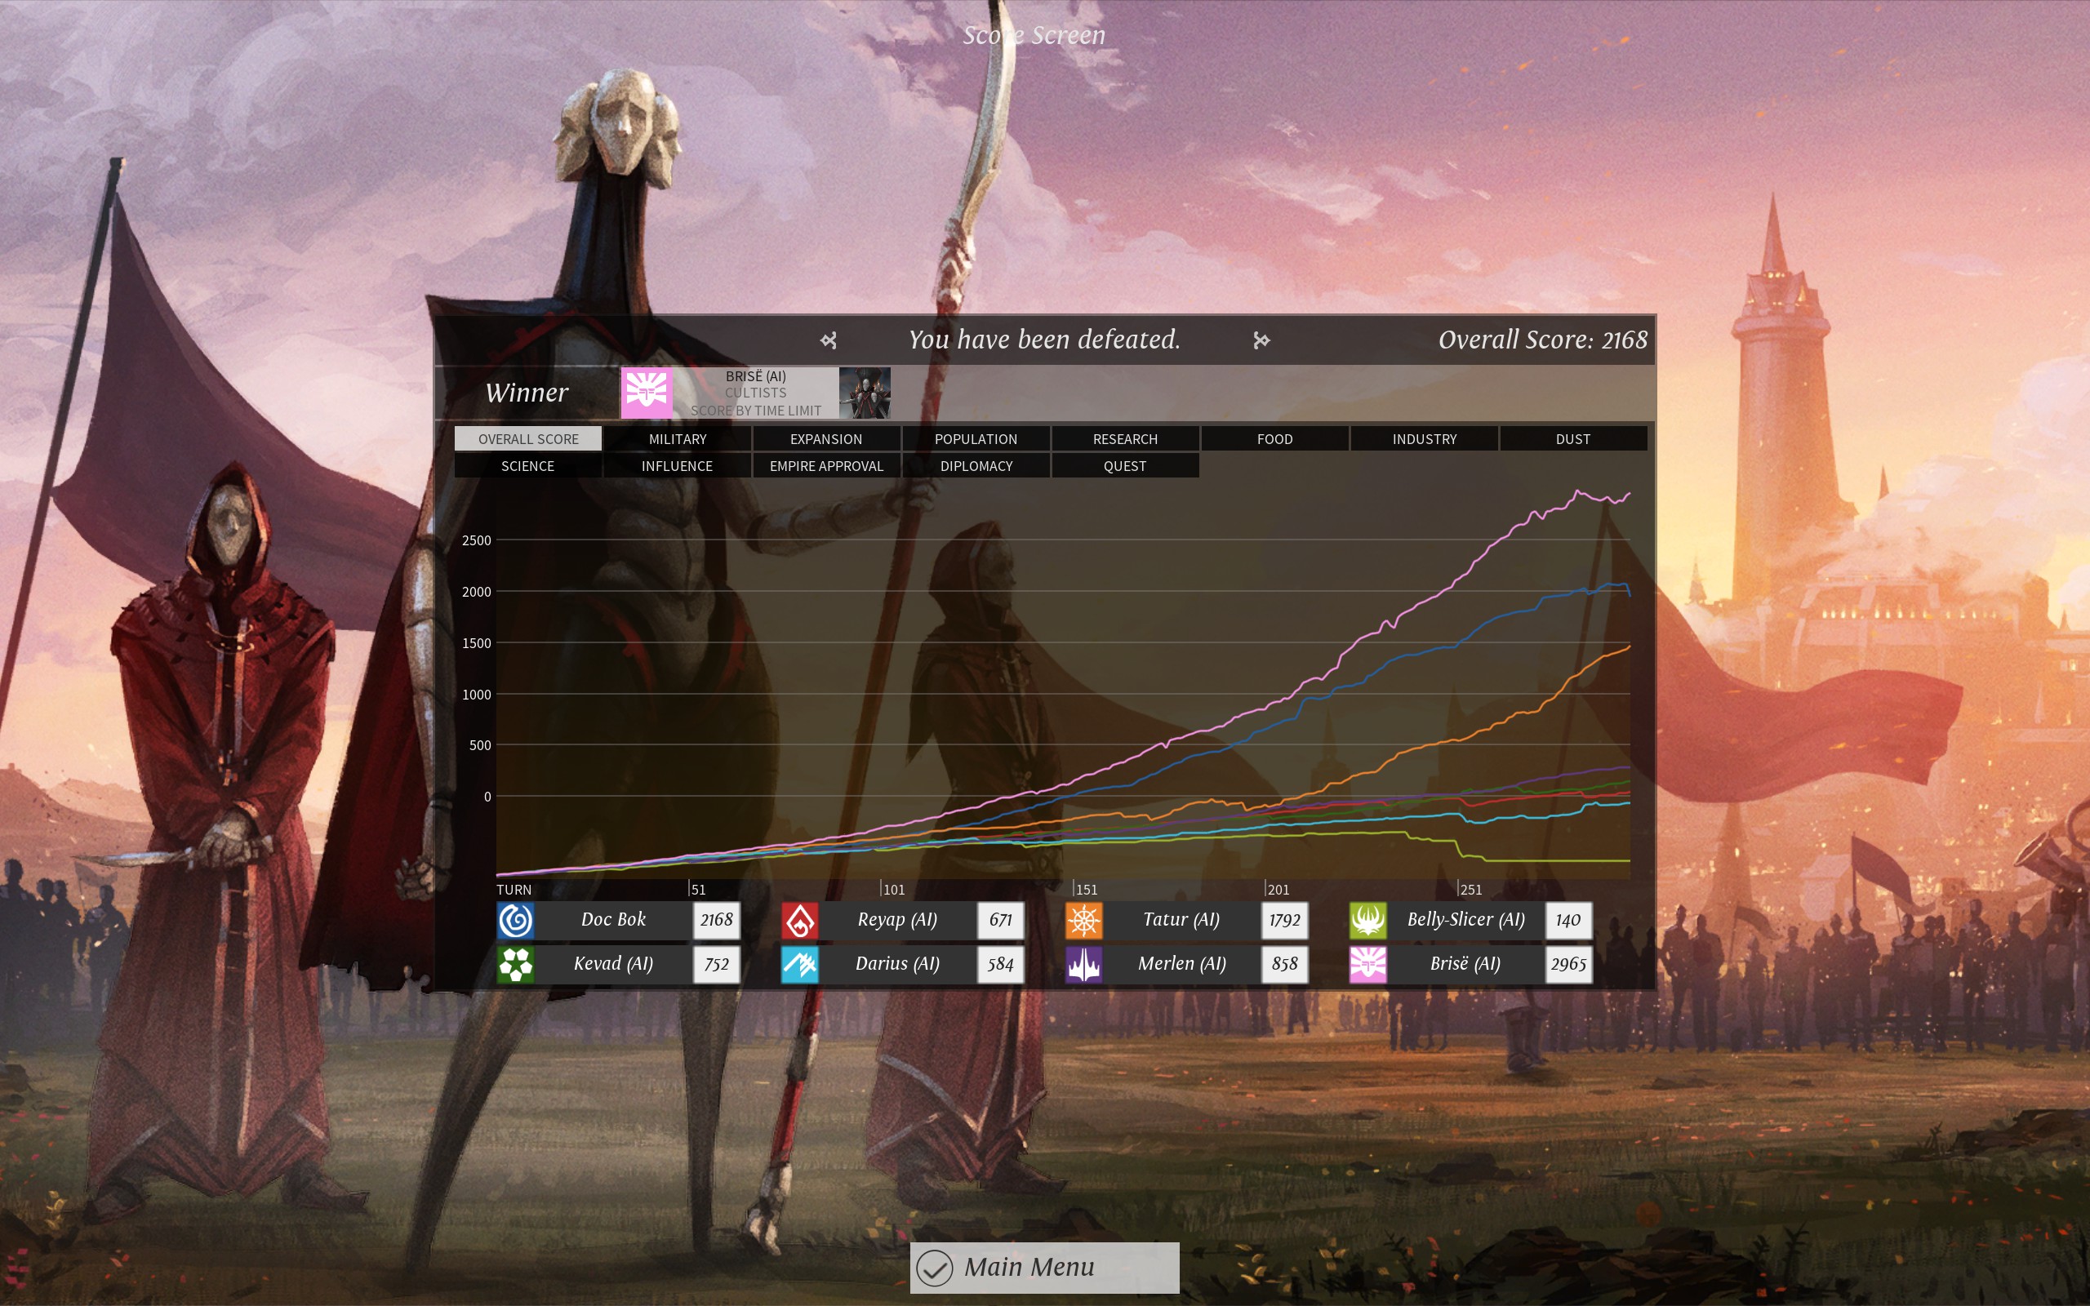Click the Main Menu button
The height and width of the screenshot is (1306, 2090).
[x=1044, y=1267]
